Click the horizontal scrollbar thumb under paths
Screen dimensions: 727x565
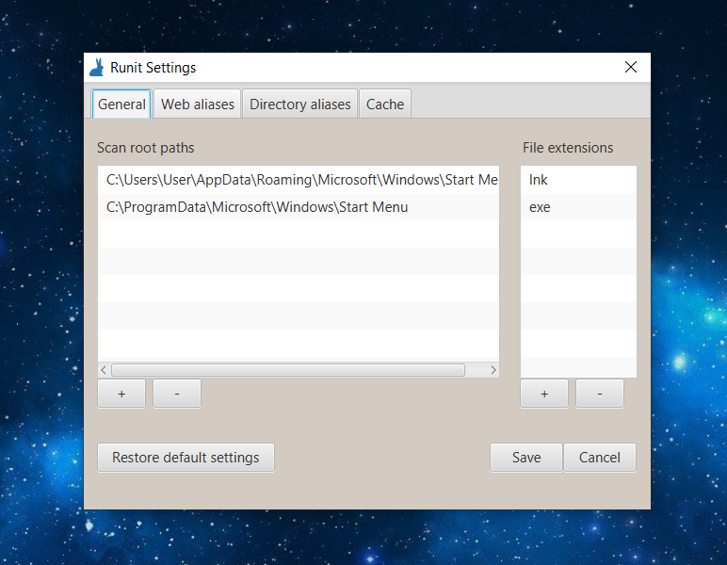tap(288, 370)
